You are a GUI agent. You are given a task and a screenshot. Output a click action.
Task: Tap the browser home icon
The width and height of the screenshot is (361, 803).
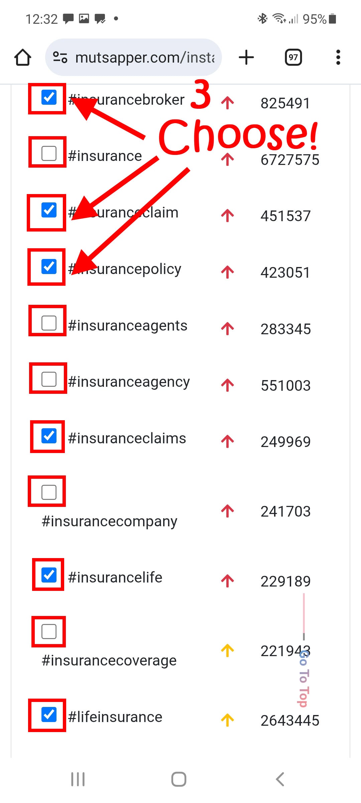point(23,57)
